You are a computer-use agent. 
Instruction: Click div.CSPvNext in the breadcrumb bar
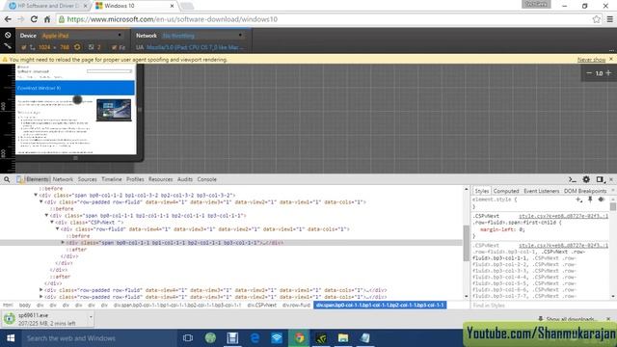click(261, 305)
